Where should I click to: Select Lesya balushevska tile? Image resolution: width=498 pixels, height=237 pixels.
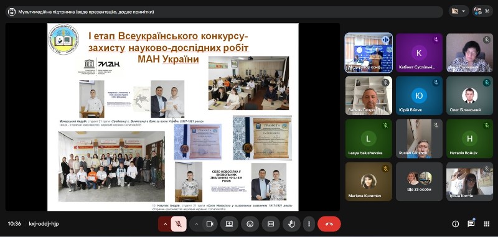(369, 138)
